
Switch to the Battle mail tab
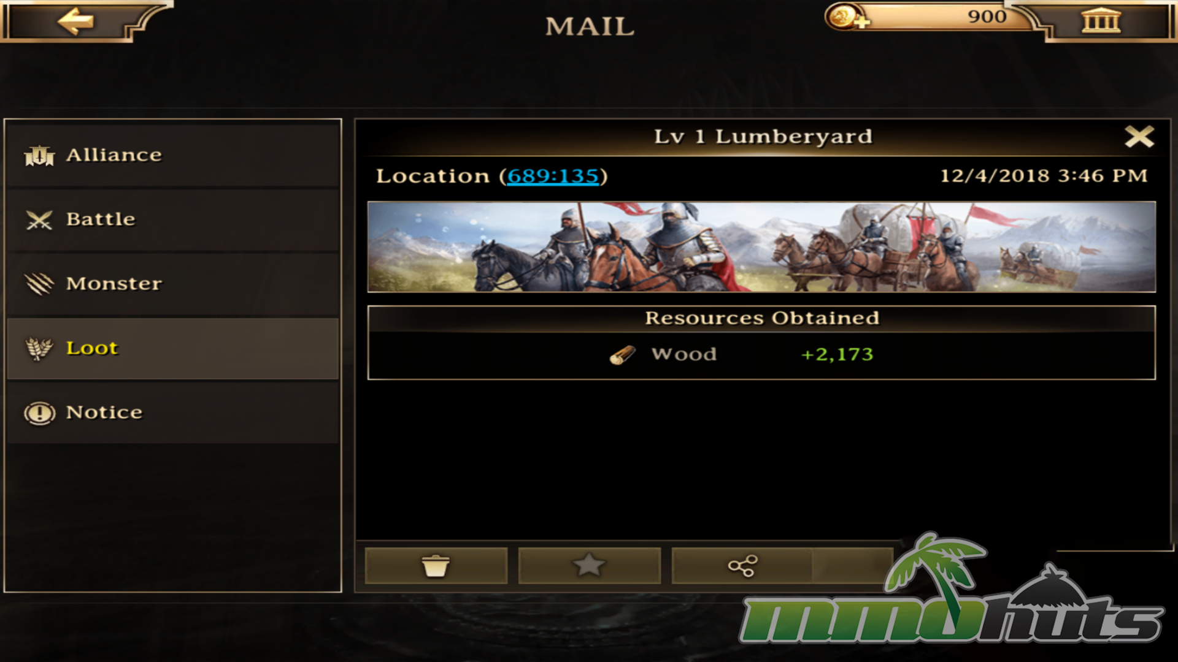click(x=173, y=219)
